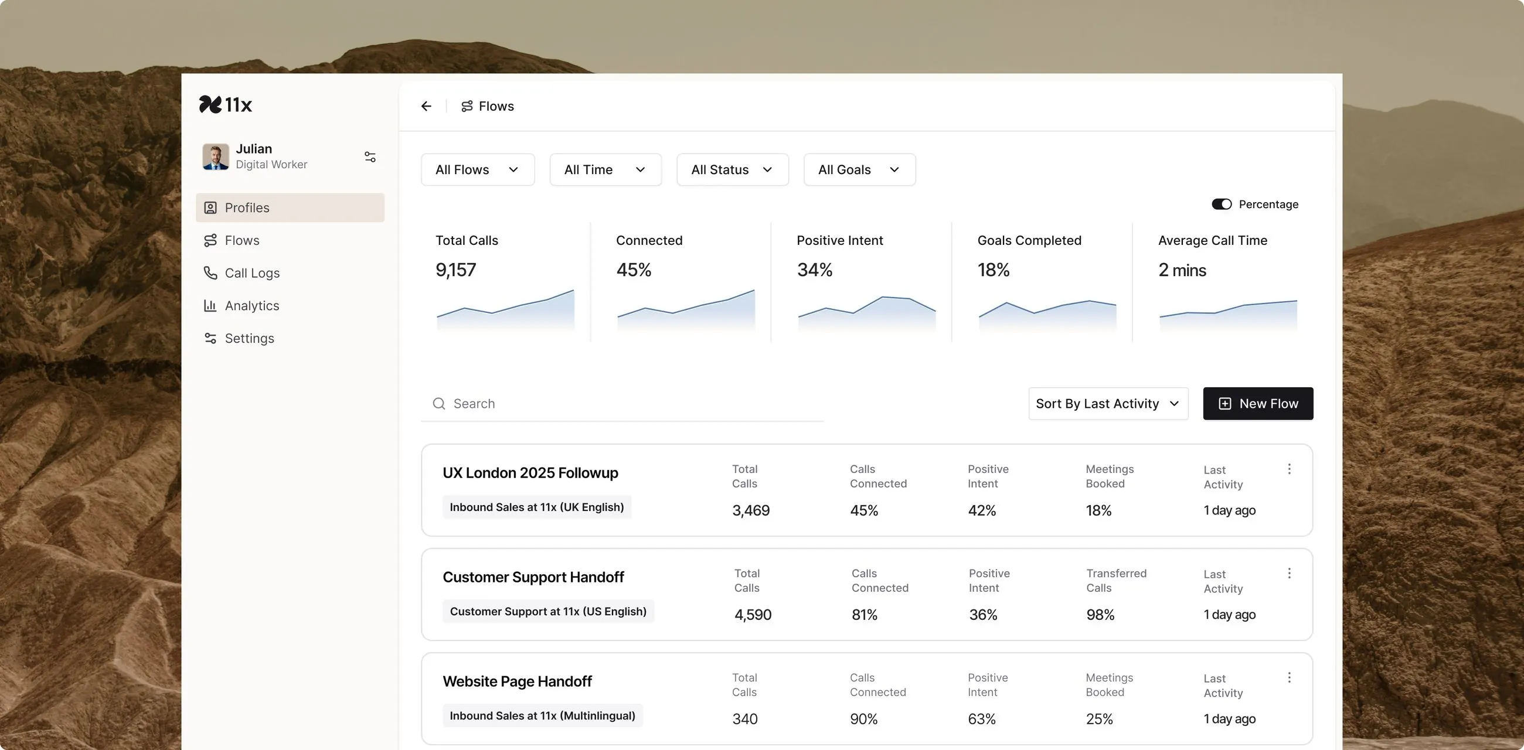The width and height of the screenshot is (1524, 750).
Task: Go to Call Logs in the sidebar
Action: (x=290, y=272)
